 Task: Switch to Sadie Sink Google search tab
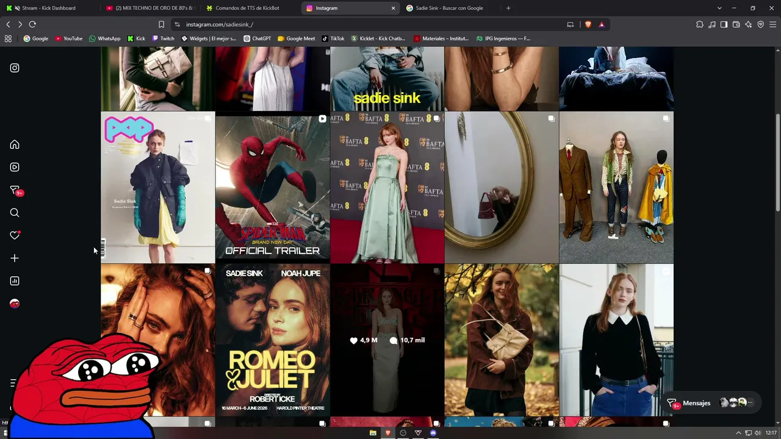pyautogui.click(x=450, y=8)
